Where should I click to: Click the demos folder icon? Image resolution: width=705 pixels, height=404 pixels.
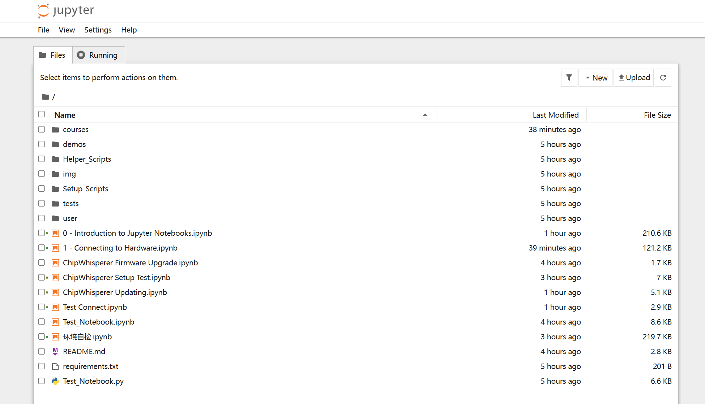coord(55,144)
